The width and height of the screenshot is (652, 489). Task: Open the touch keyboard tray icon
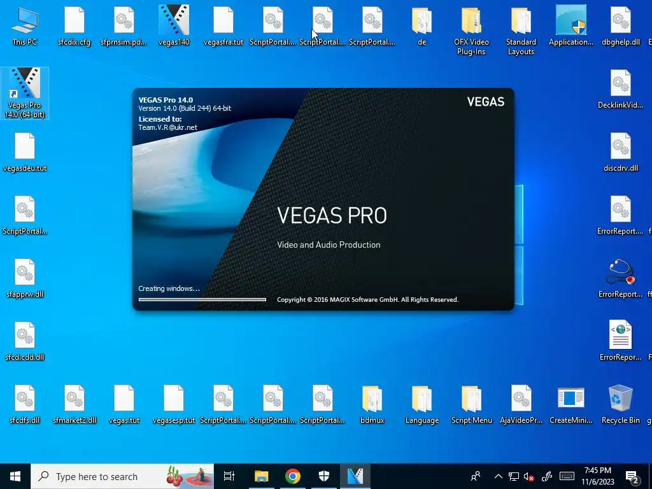click(567, 476)
